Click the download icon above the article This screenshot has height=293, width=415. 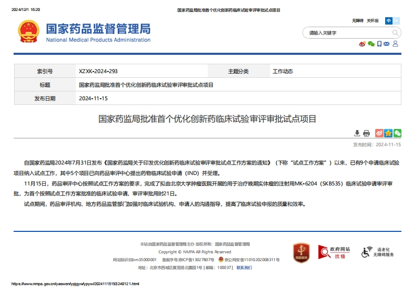tap(357, 133)
